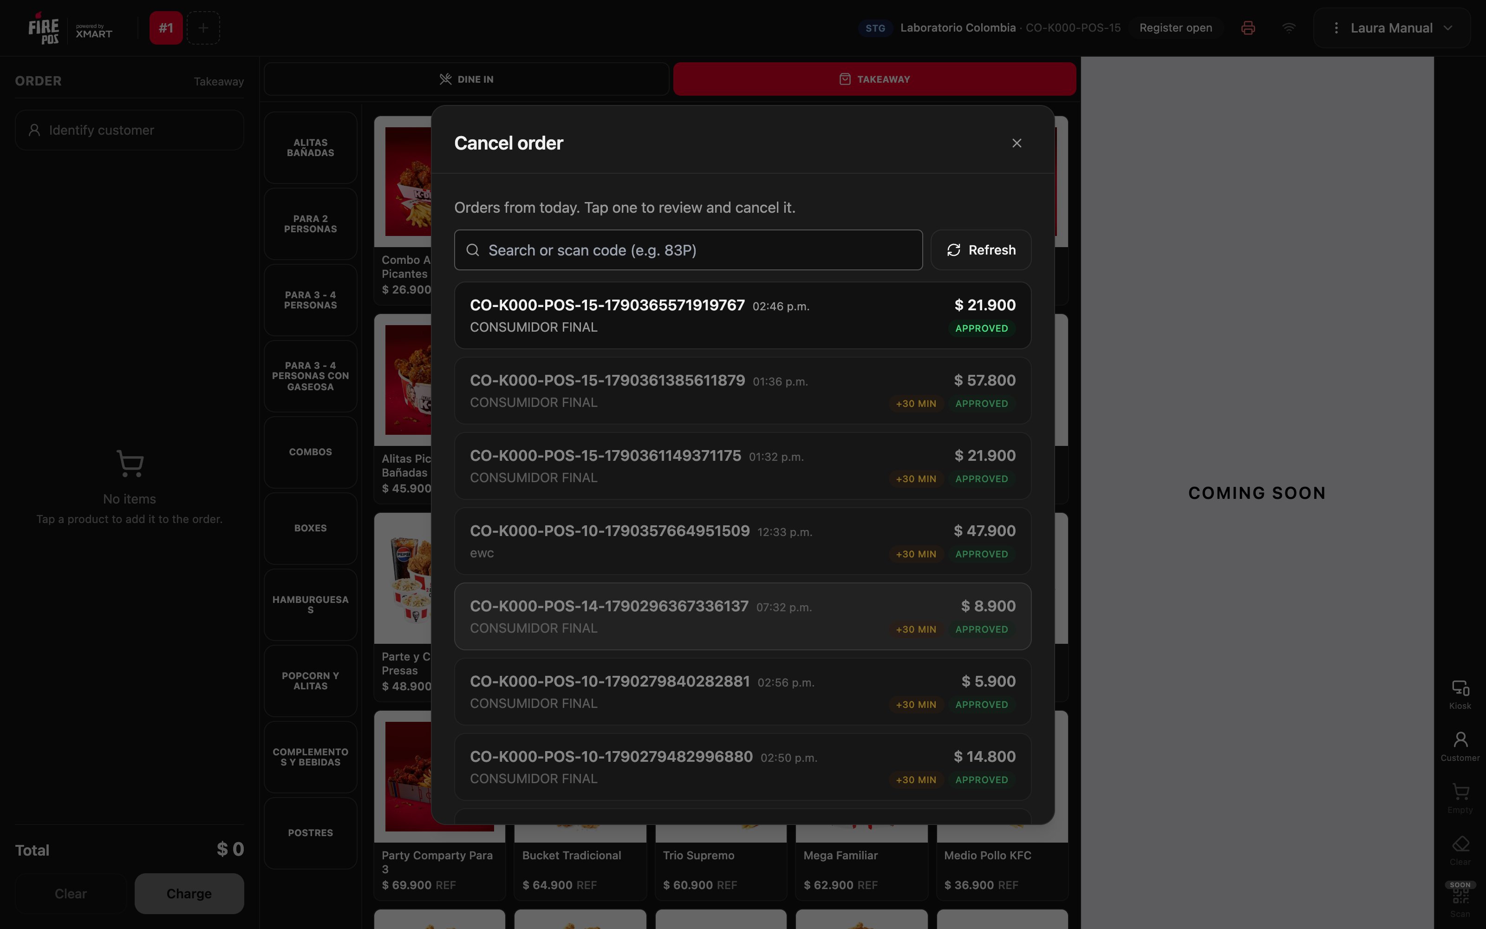Click the Refresh button in Cancel order

(981, 250)
